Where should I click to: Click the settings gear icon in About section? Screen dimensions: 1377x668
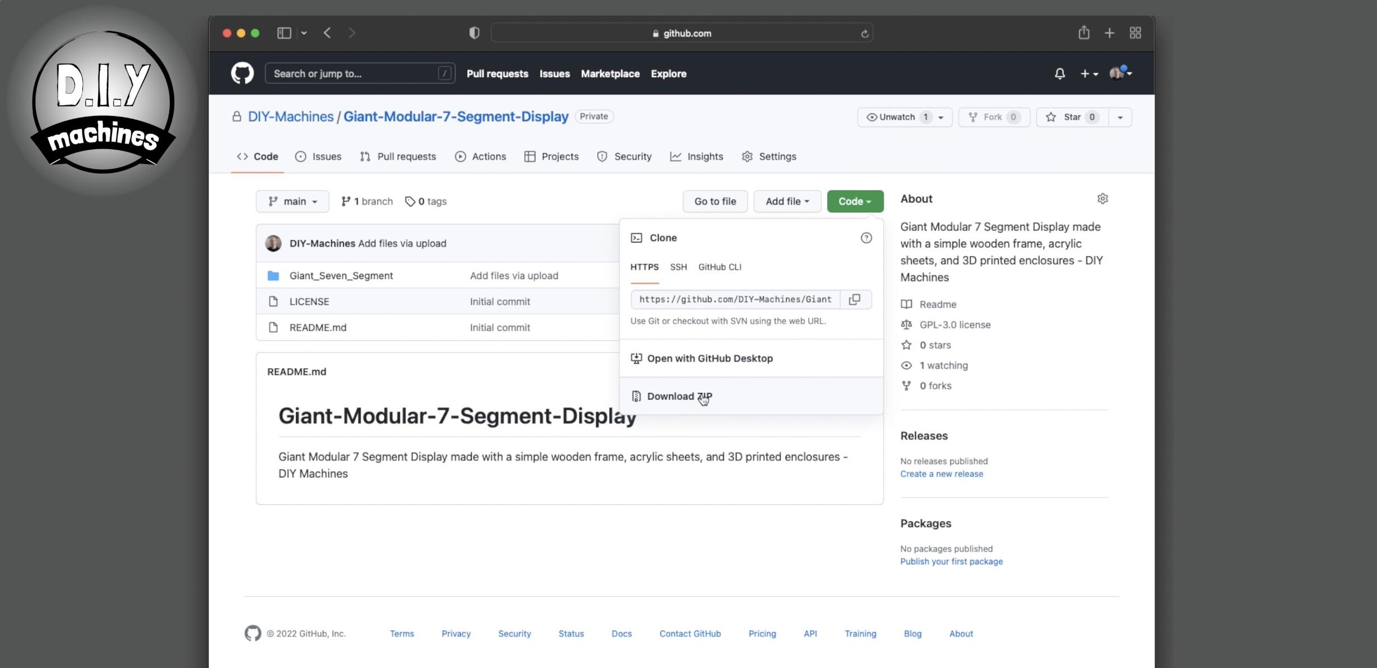(x=1102, y=198)
